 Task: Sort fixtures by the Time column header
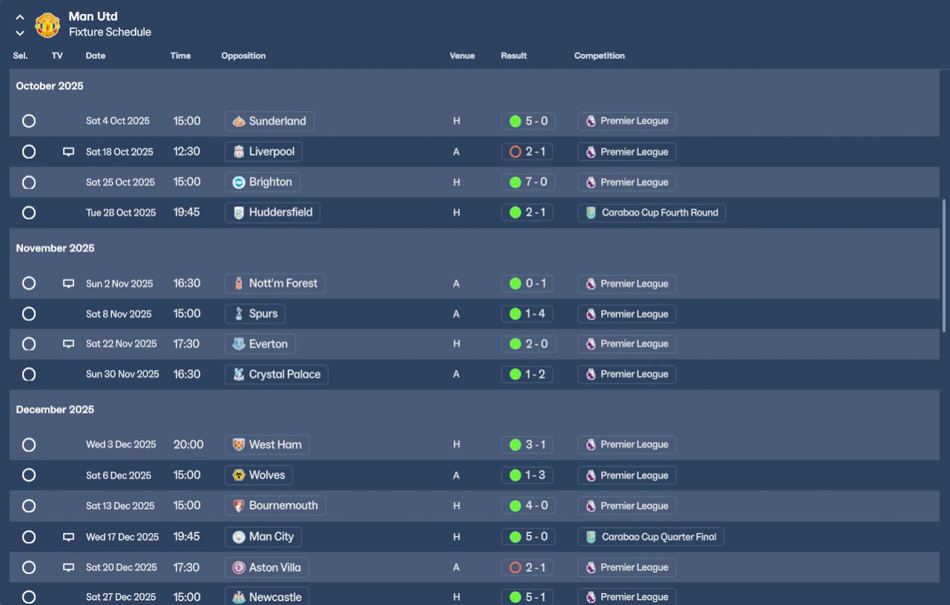click(180, 56)
